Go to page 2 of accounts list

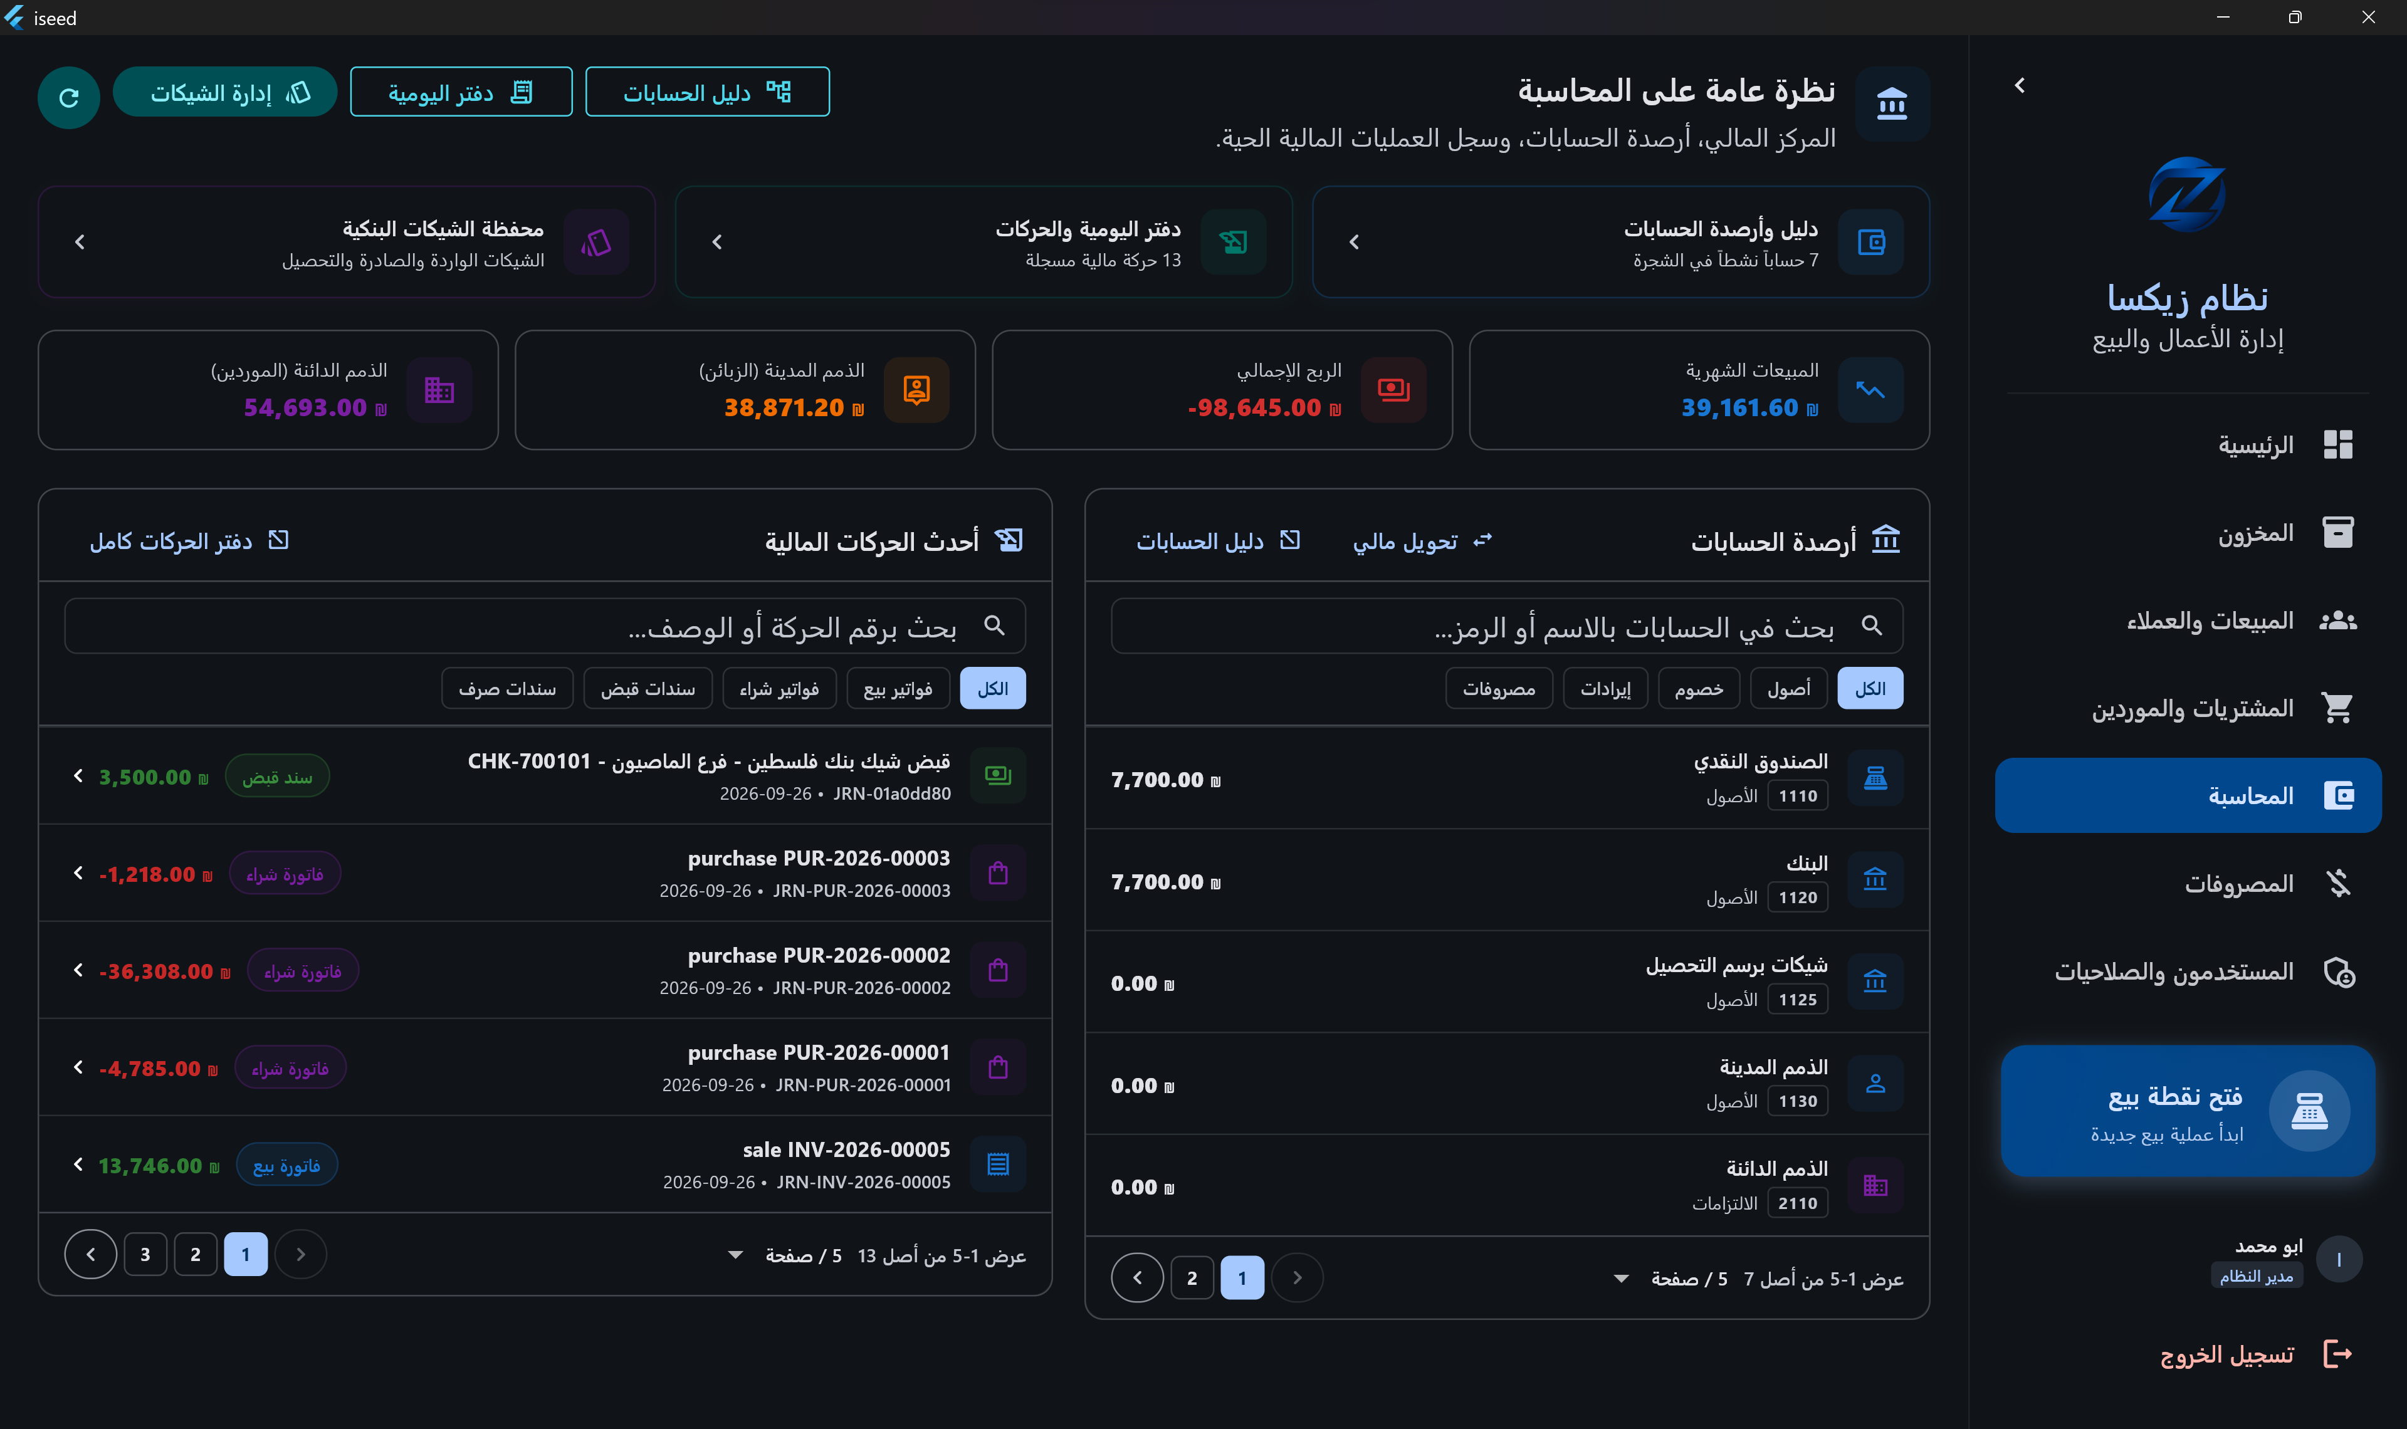(x=1192, y=1278)
